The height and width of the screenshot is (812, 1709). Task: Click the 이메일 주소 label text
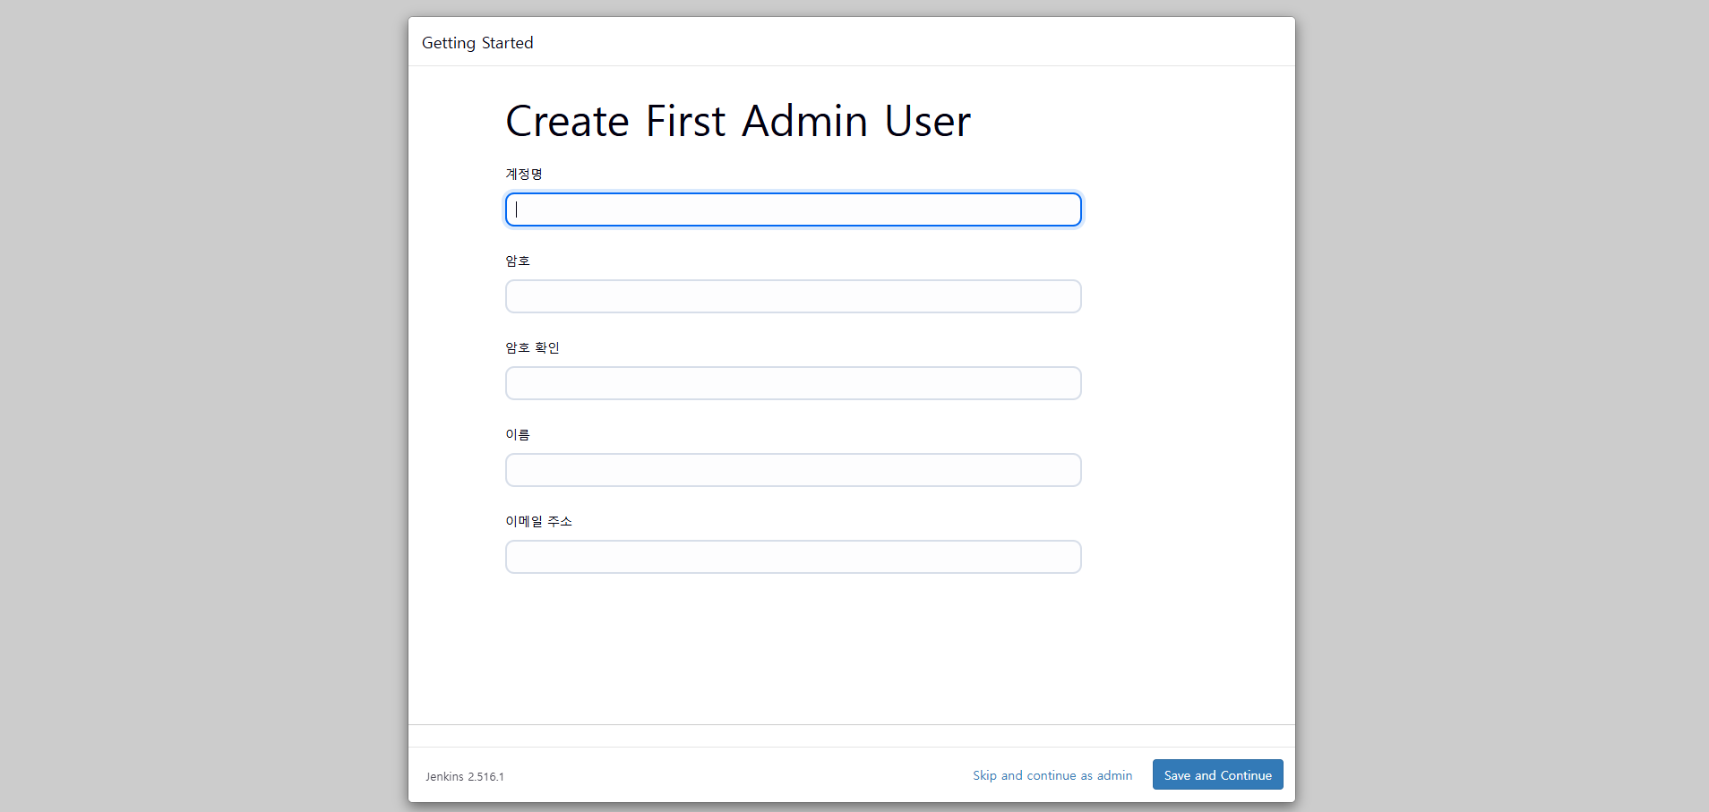coord(538,521)
